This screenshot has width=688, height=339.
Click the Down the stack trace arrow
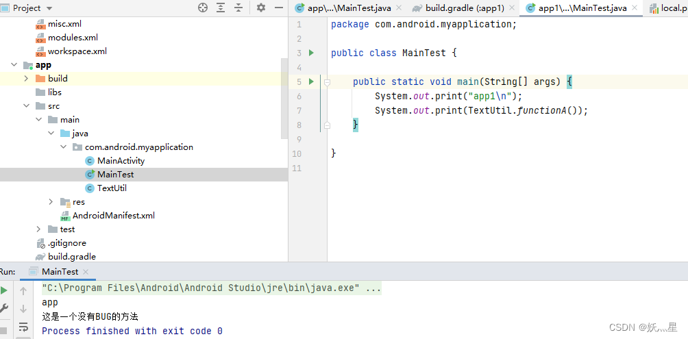coord(23,309)
